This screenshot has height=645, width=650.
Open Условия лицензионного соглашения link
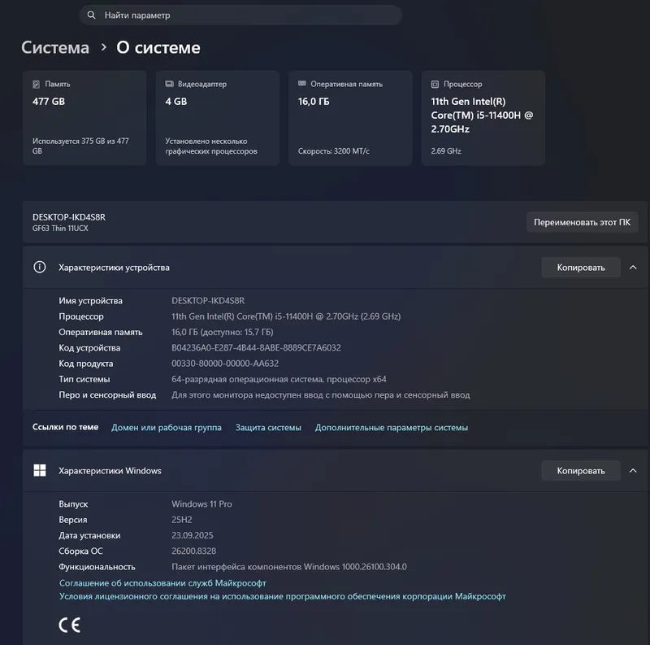pyautogui.click(x=282, y=596)
